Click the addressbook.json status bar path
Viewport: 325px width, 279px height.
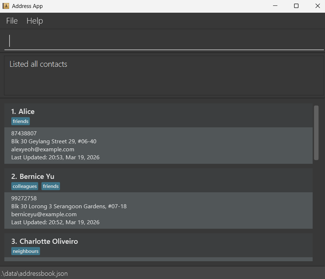(34, 274)
